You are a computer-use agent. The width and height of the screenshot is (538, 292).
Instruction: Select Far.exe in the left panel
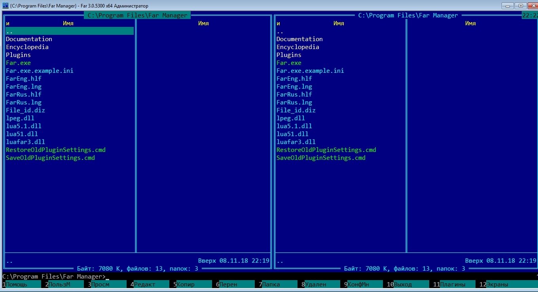click(x=18, y=63)
